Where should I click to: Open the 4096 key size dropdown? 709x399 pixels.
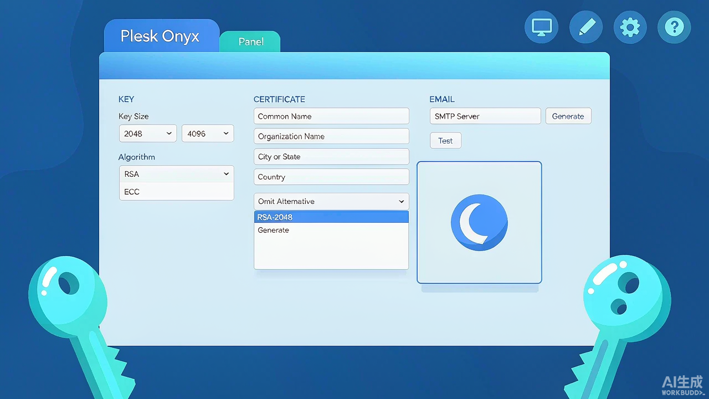point(208,134)
